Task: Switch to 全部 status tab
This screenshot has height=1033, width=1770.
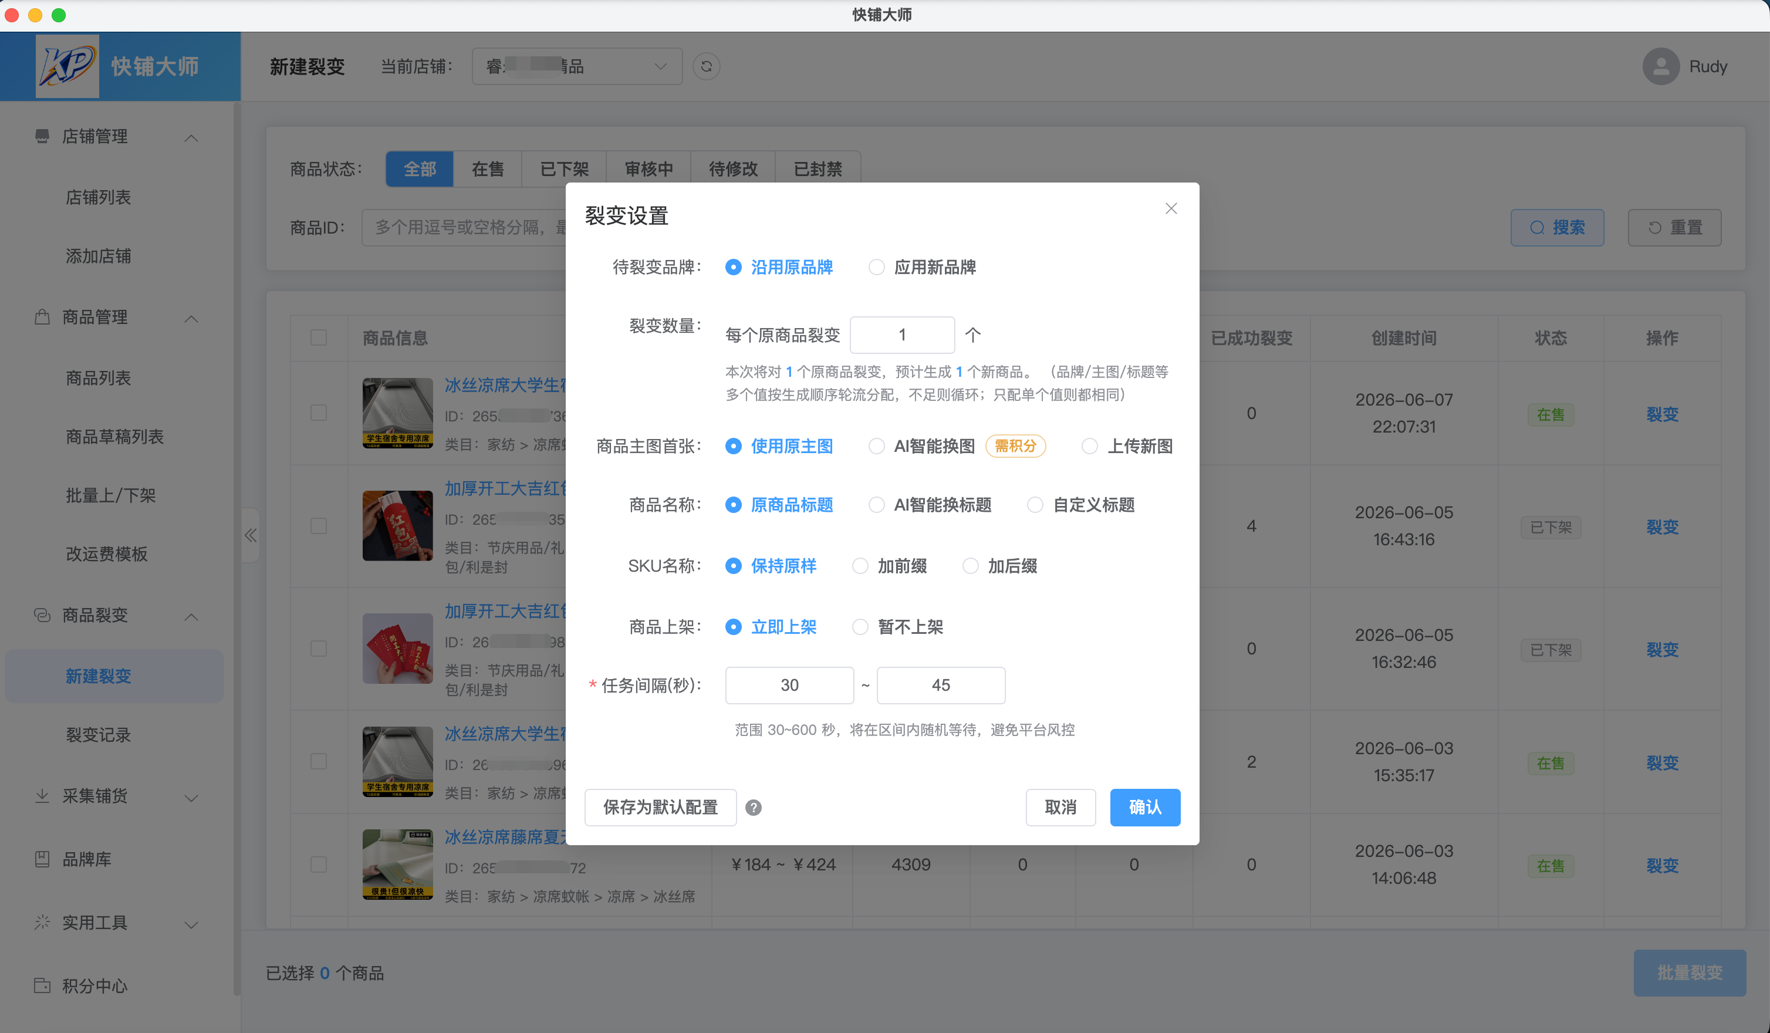Action: [420, 169]
